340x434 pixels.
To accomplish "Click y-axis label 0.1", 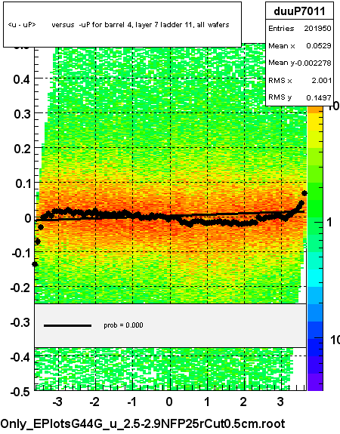I will coord(23,183).
